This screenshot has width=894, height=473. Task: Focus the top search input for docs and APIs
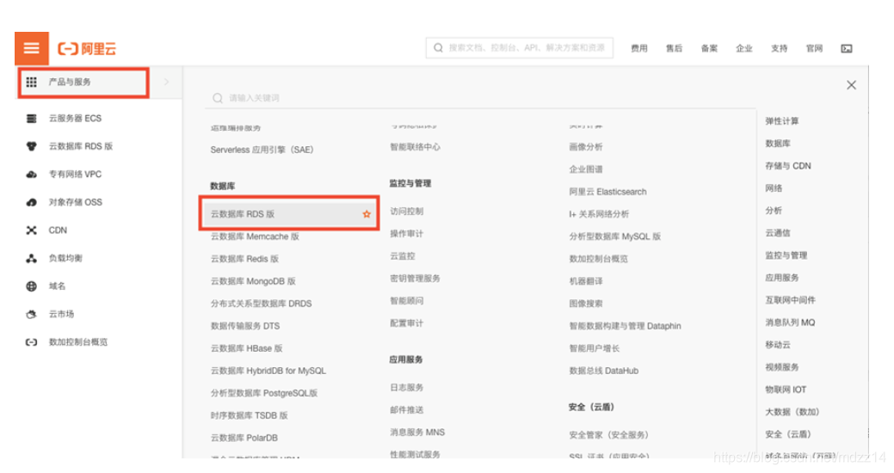(x=520, y=48)
